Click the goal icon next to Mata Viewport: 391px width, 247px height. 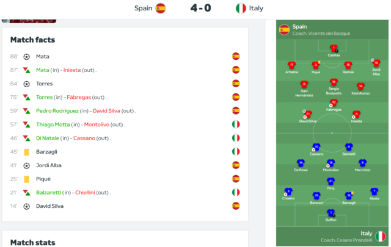coord(26,57)
